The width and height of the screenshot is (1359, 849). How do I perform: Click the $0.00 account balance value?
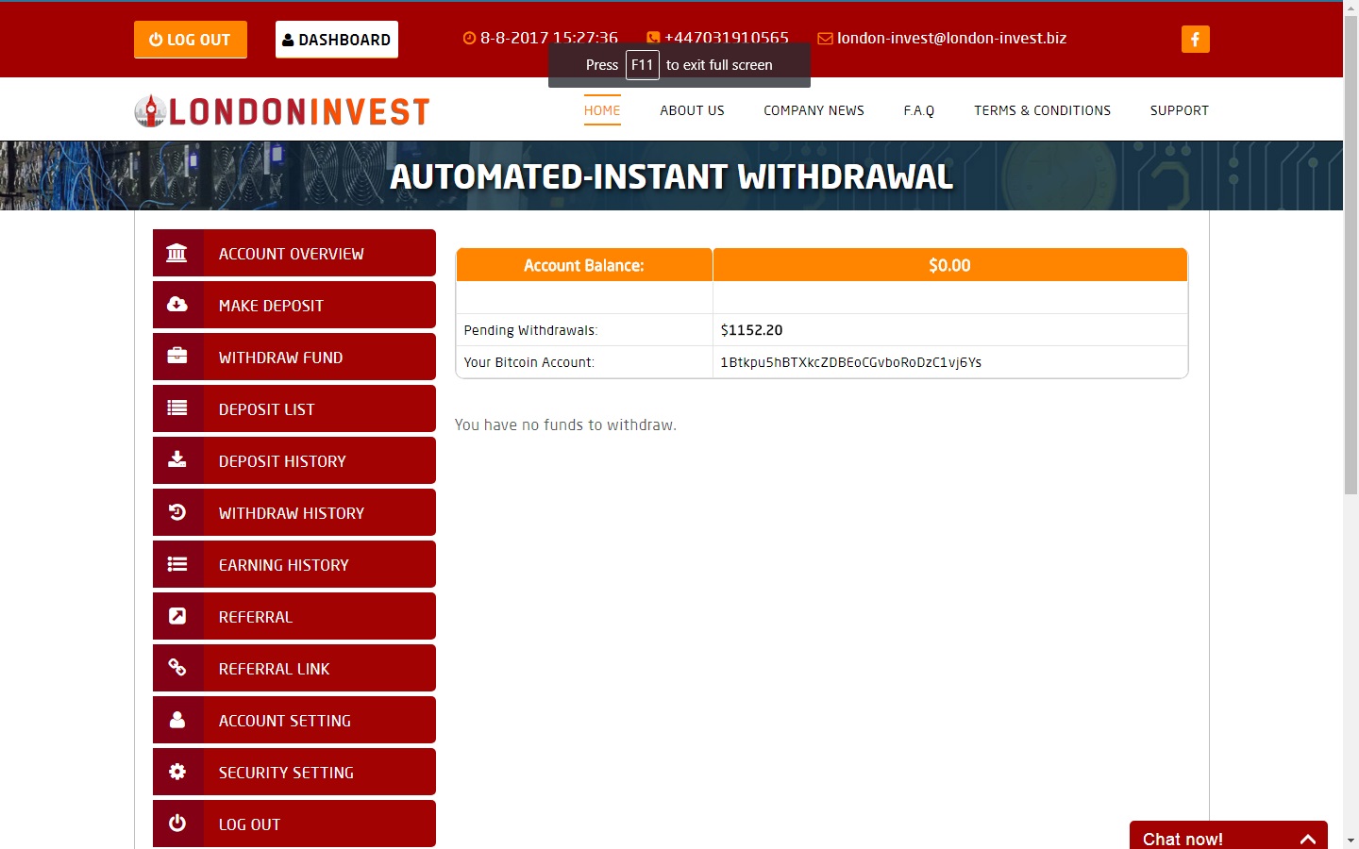tap(949, 265)
